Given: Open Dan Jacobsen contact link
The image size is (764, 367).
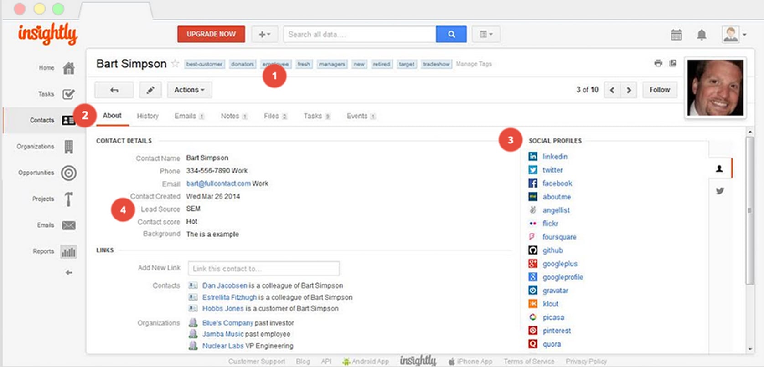Looking at the screenshot, I should [x=225, y=285].
